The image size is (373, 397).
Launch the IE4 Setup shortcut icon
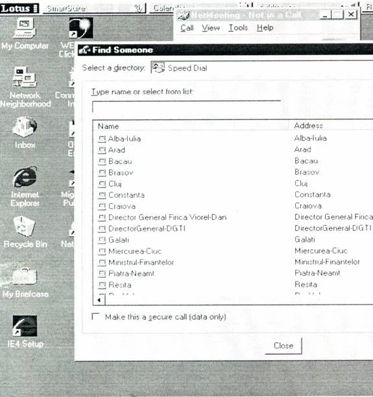25,326
